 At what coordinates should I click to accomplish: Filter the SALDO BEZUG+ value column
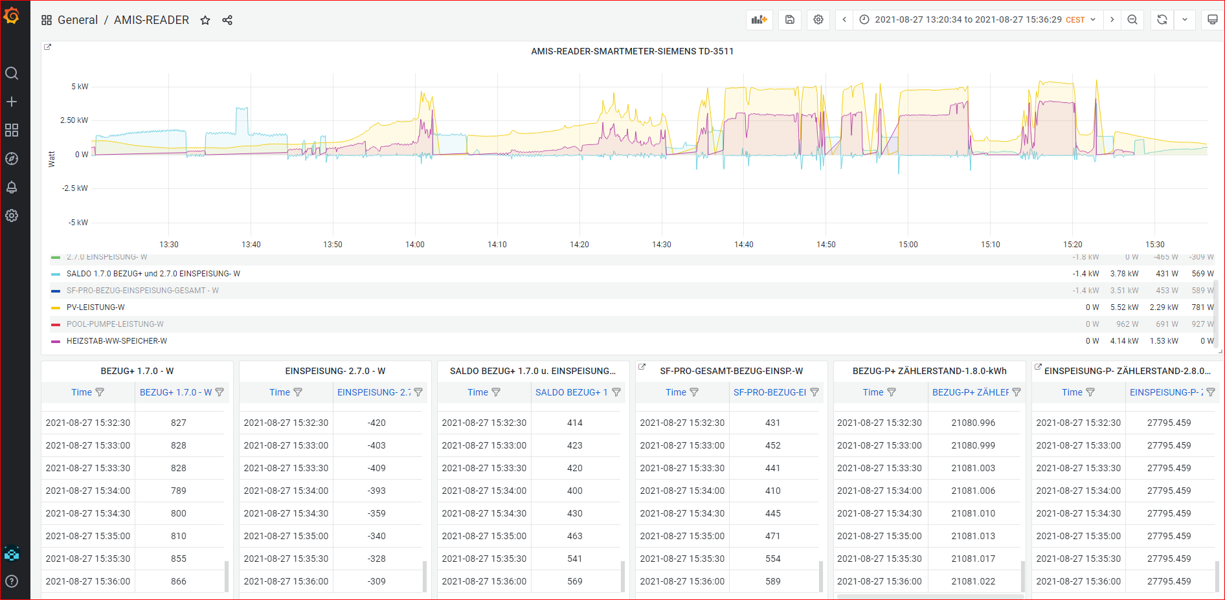[616, 392]
